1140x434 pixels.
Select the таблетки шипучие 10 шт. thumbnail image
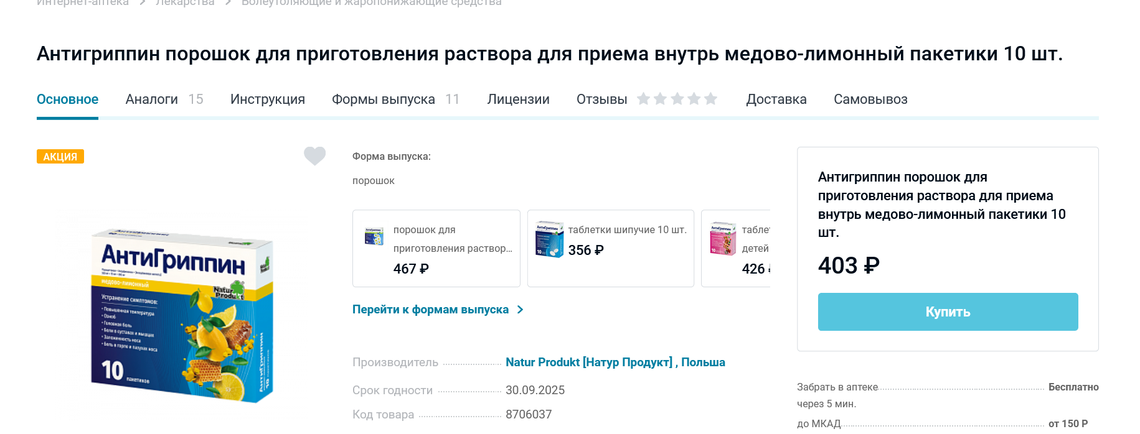[549, 239]
